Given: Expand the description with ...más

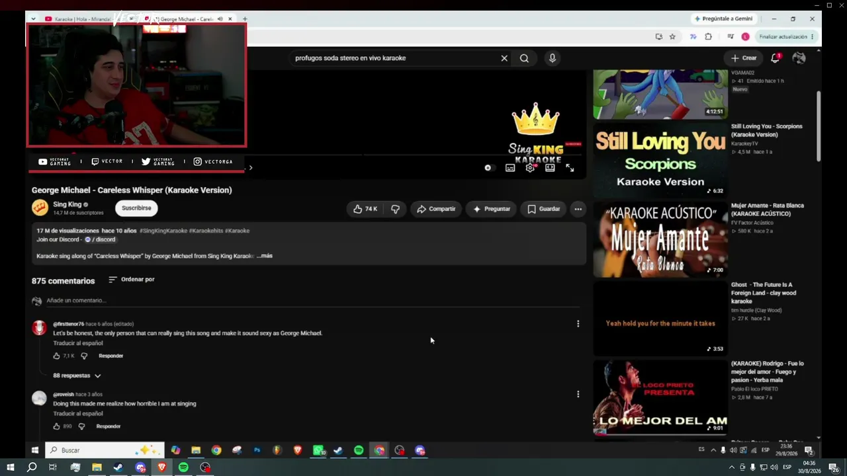Looking at the screenshot, I should tap(264, 256).
